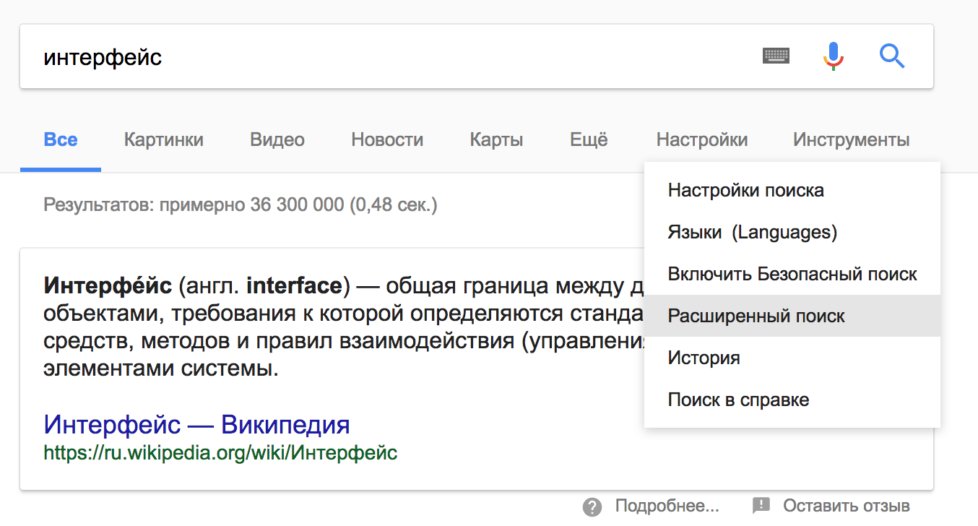
Task: Open the Видео results tab
Action: tap(277, 139)
